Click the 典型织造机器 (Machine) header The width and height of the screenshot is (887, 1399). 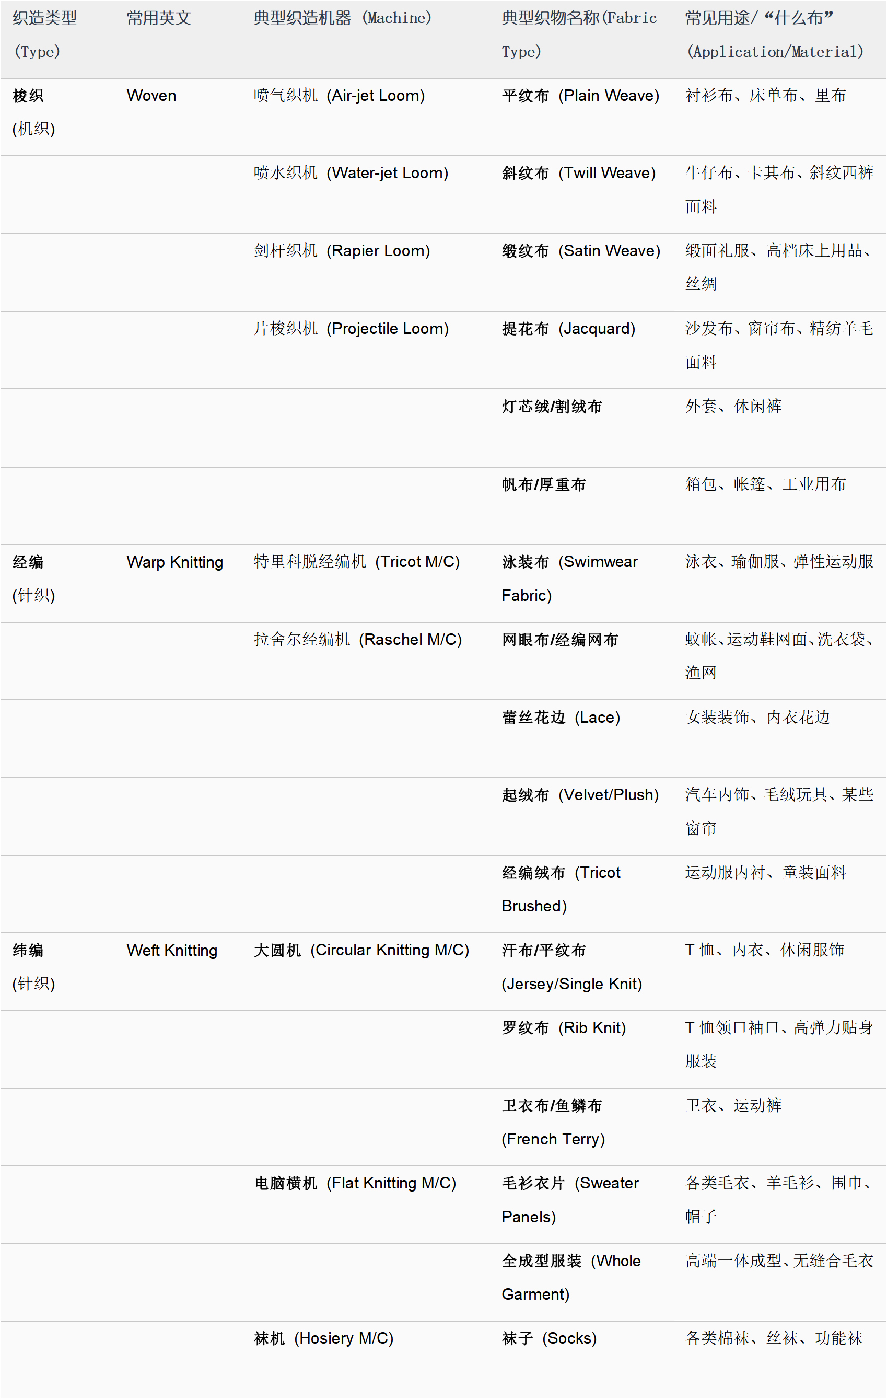pyautogui.click(x=342, y=19)
